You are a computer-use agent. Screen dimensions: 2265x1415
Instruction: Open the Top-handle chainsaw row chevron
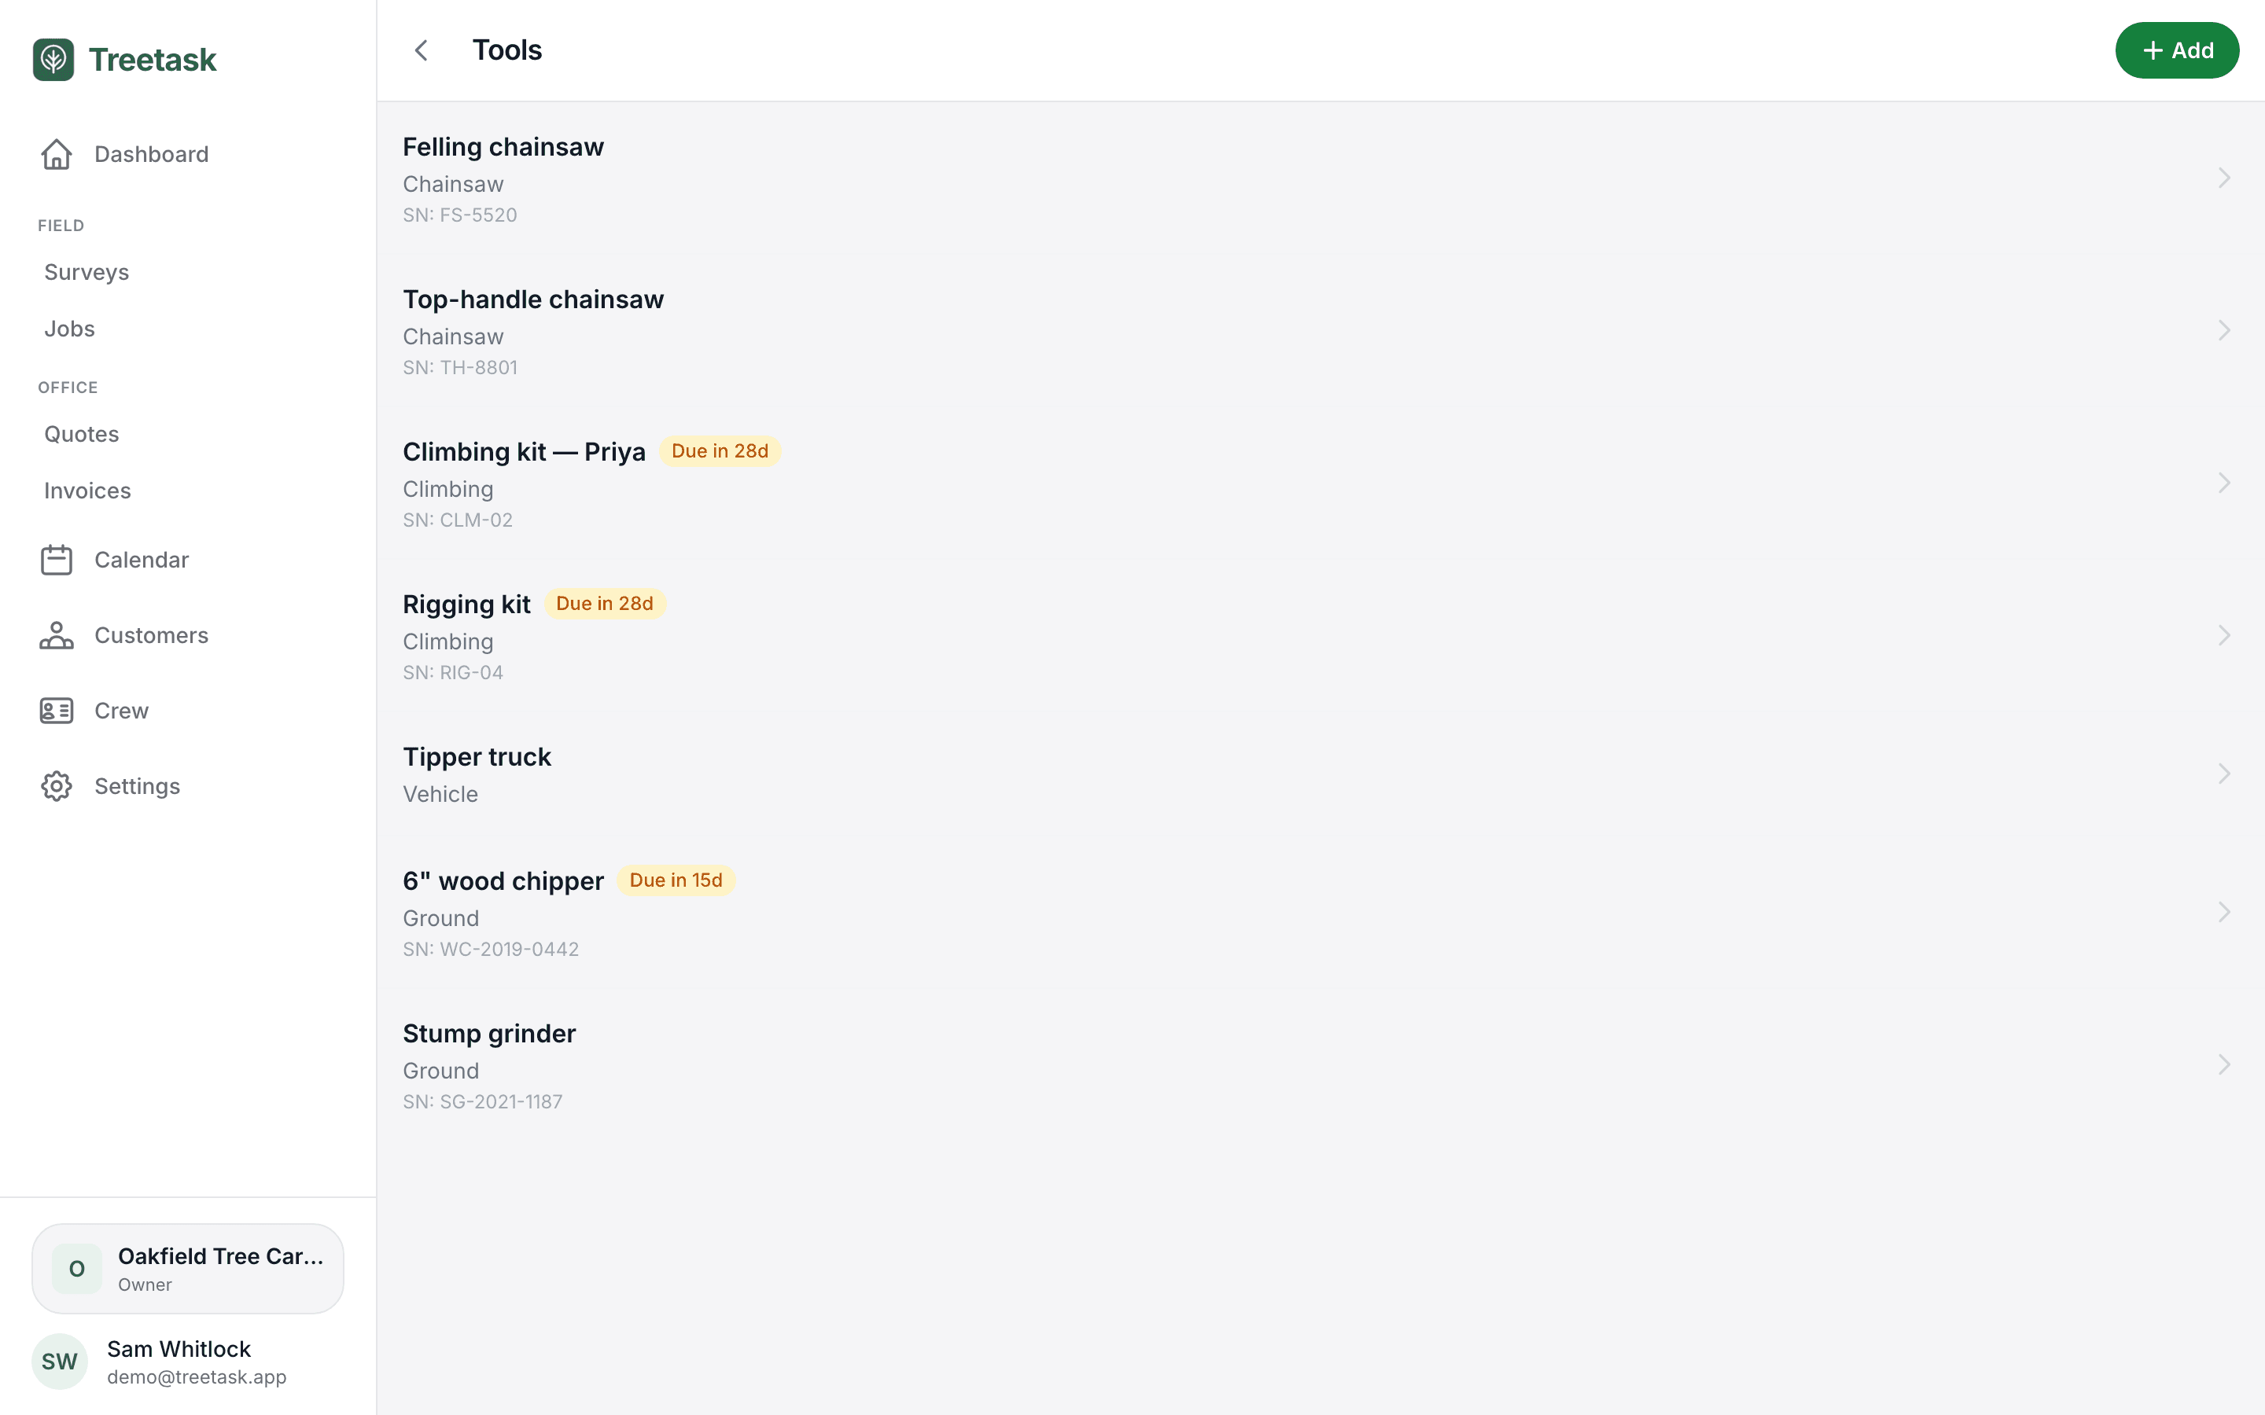(2224, 330)
